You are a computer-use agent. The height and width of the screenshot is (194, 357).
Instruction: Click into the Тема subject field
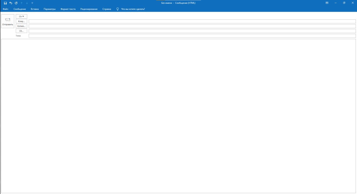pyautogui.click(x=192, y=36)
